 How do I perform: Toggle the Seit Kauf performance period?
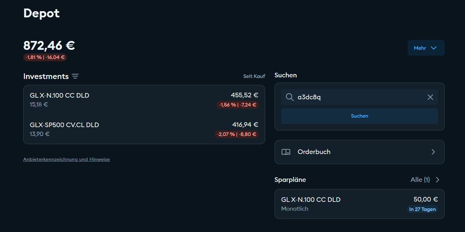click(x=254, y=76)
